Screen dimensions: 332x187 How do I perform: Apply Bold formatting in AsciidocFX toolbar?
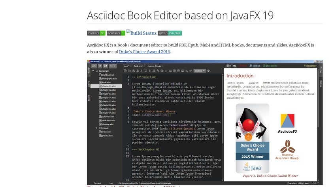(x=138, y=71)
